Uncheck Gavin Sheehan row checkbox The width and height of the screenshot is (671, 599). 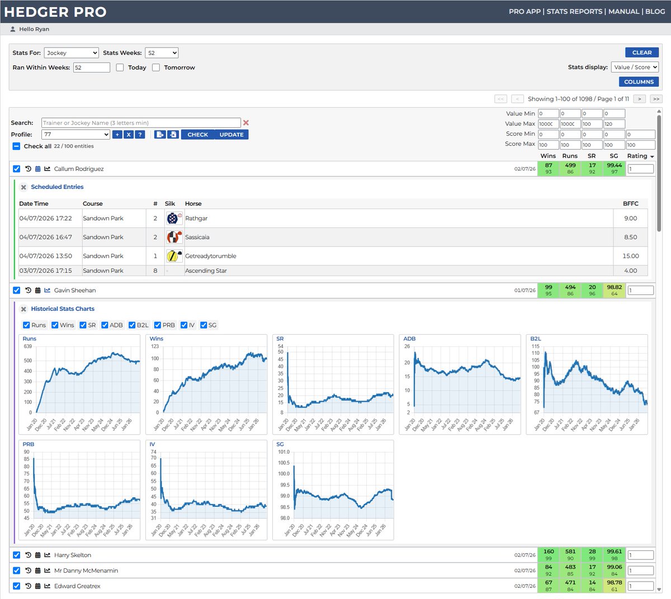pyautogui.click(x=16, y=290)
